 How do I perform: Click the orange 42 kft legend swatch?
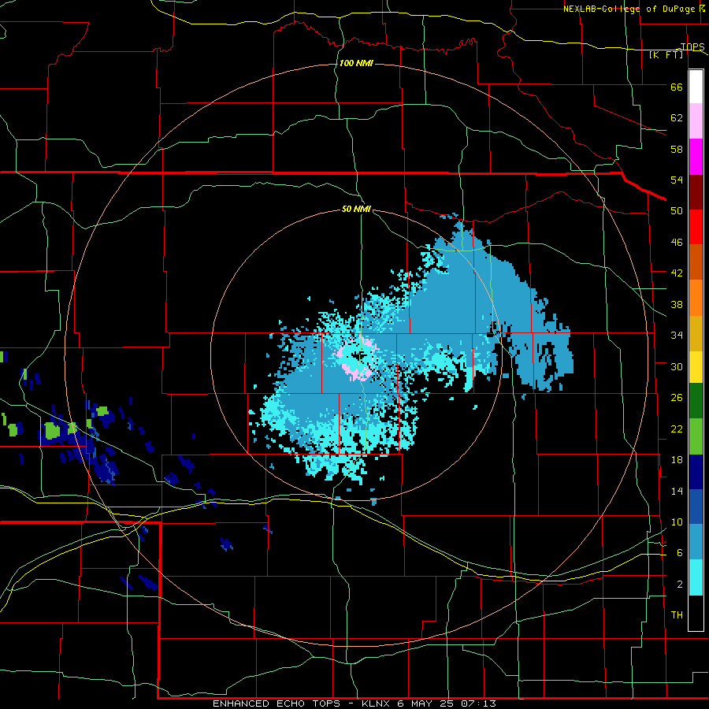tap(696, 297)
